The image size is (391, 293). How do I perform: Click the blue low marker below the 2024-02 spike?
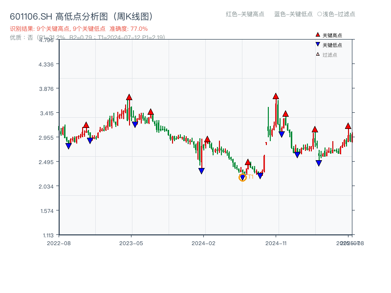[x=201, y=171]
